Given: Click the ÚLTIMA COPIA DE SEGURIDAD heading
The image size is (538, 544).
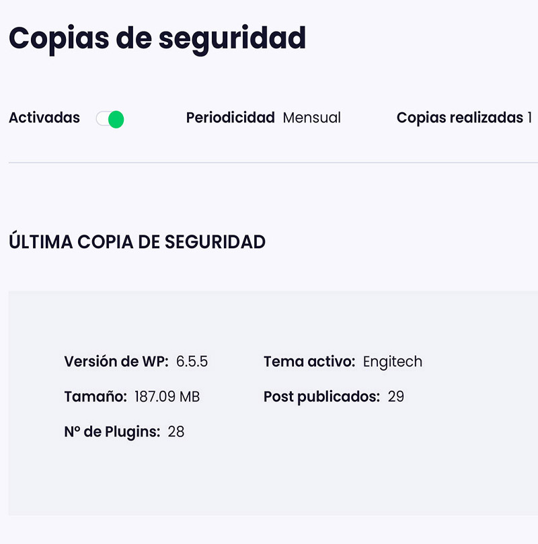Looking at the screenshot, I should [x=137, y=242].
